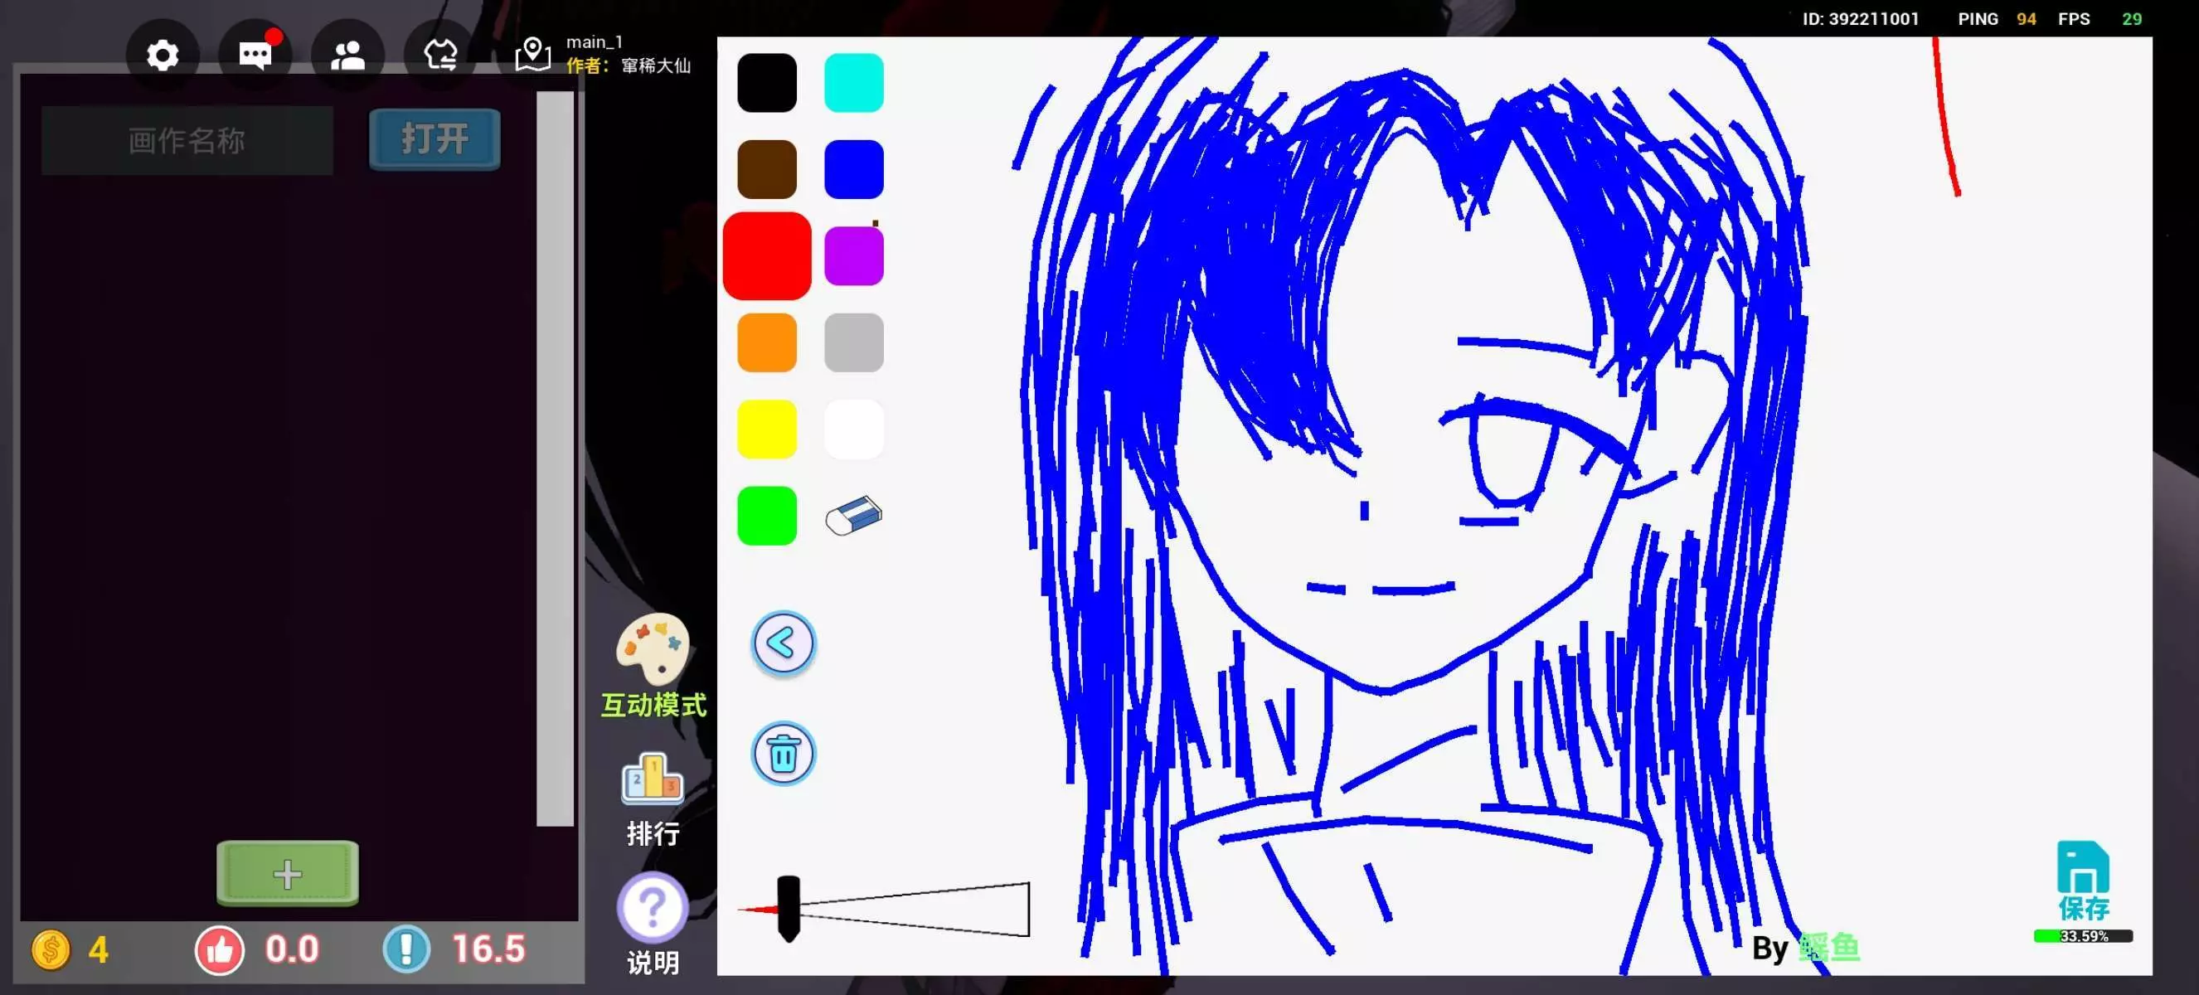This screenshot has width=2199, height=995.
Task: Choose the green color swatch
Action: (x=766, y=516)
